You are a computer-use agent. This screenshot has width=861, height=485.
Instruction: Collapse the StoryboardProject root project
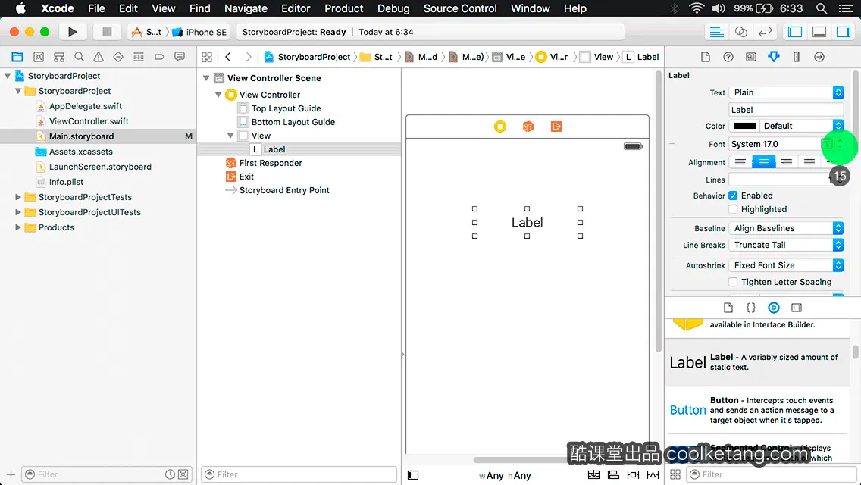[8, 76]
